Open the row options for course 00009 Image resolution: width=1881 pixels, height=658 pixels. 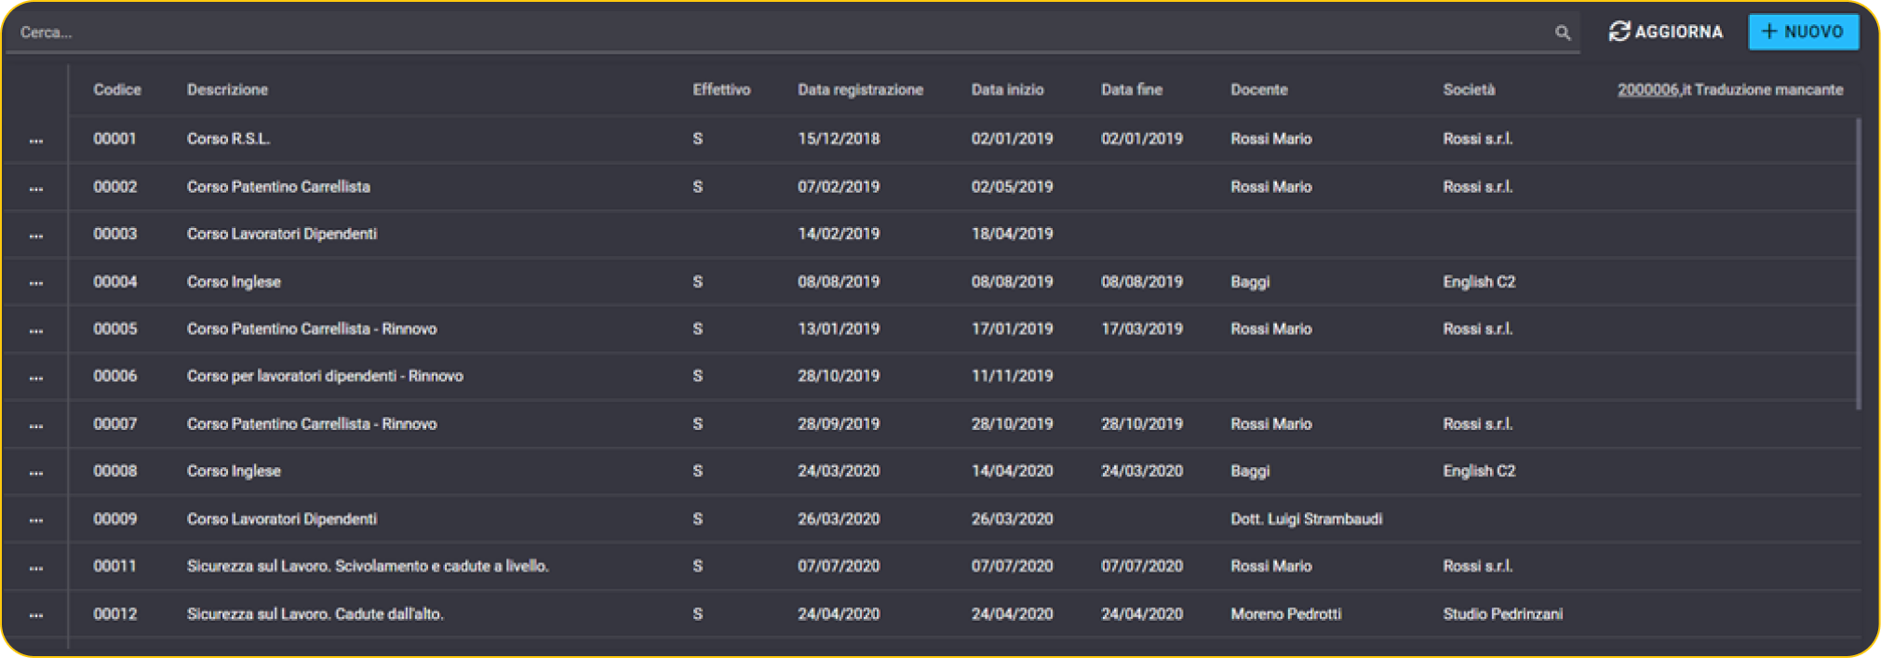tap(36, 520)
